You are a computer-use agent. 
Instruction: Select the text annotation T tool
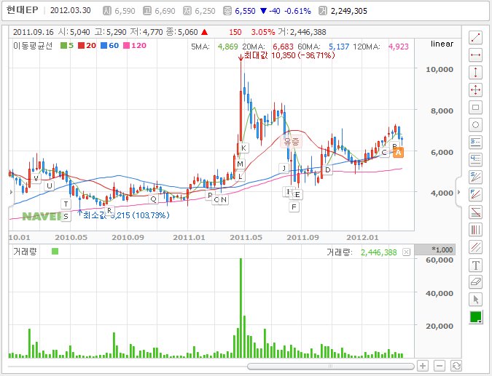tap(476, 265)
